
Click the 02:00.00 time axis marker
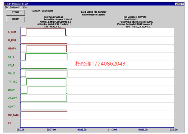pyautogui.click(x=173, y=130)
